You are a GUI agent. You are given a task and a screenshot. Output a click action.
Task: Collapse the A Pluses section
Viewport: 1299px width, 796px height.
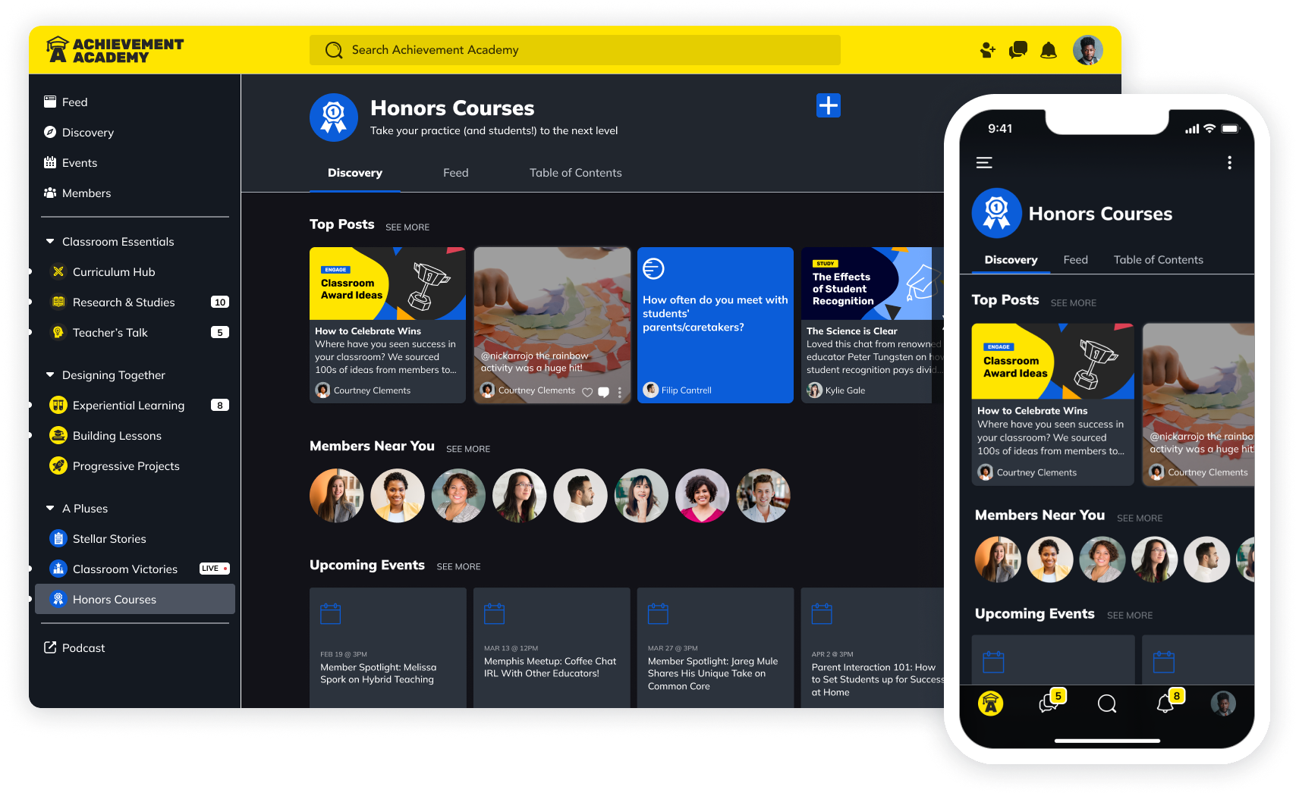pos(50,509)
